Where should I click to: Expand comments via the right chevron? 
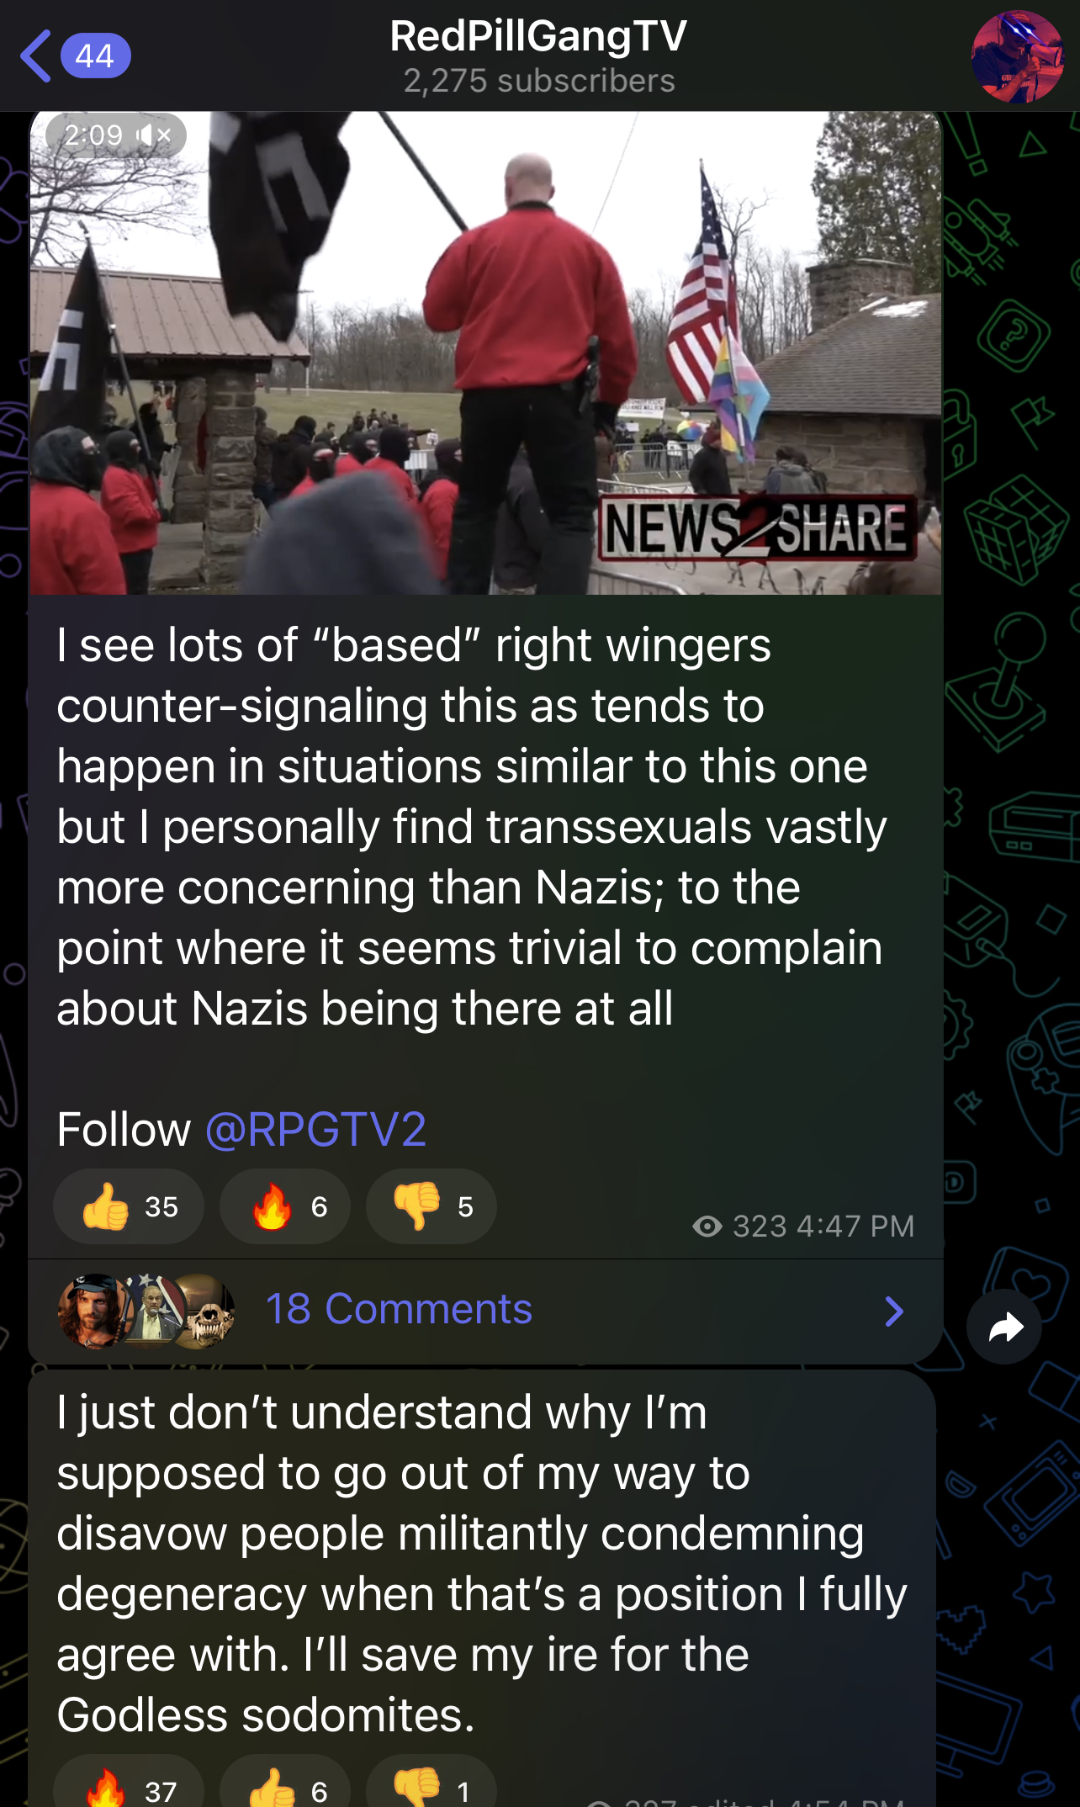coord(894,1311)
